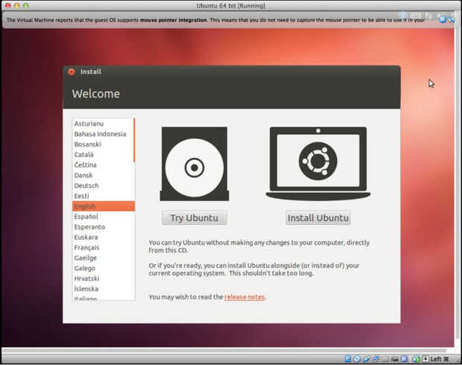Choose Español from the language list
The height and width of the screenshot is (365, 462).
(x=103, y=217)
